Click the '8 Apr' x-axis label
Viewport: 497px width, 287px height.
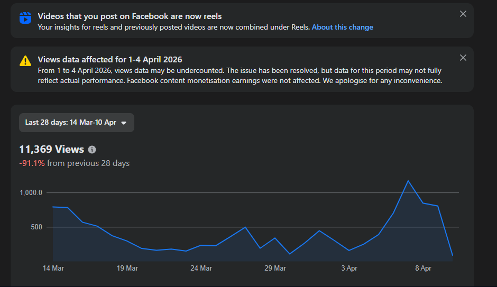tap(423, 269)
